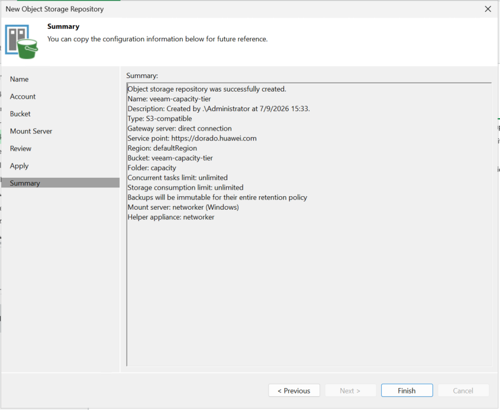Click 'Mount server: networker (Windows)' line
Image resolution: width=500 pixels, height=410 pixels.
pyautogui.click(x=183, y=207)
